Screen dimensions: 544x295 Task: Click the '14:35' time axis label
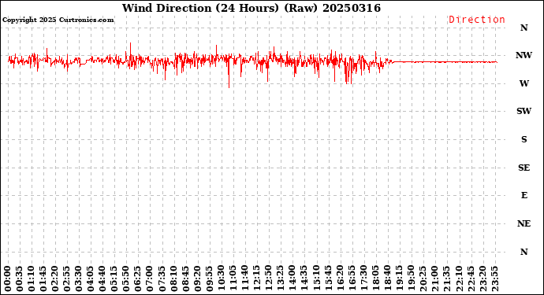304,279
